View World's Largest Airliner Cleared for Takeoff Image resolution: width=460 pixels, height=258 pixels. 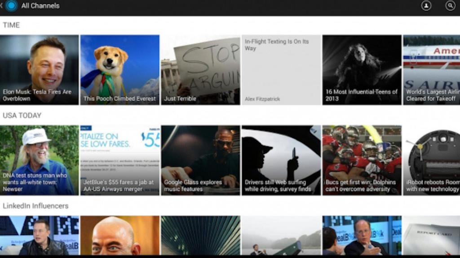click(433, 69)
